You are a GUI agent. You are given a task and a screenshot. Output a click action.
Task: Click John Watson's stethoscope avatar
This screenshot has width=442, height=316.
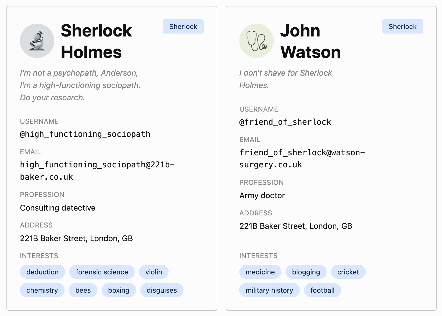[x=256, y=41]
